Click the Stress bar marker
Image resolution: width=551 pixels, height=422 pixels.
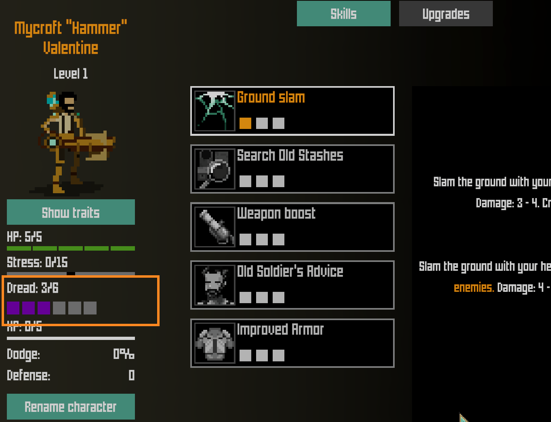[x=71, y=274]
